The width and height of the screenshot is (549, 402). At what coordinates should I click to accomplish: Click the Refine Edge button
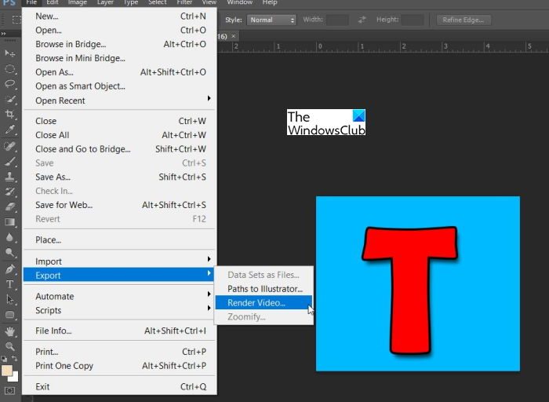(x=464, y=20)
